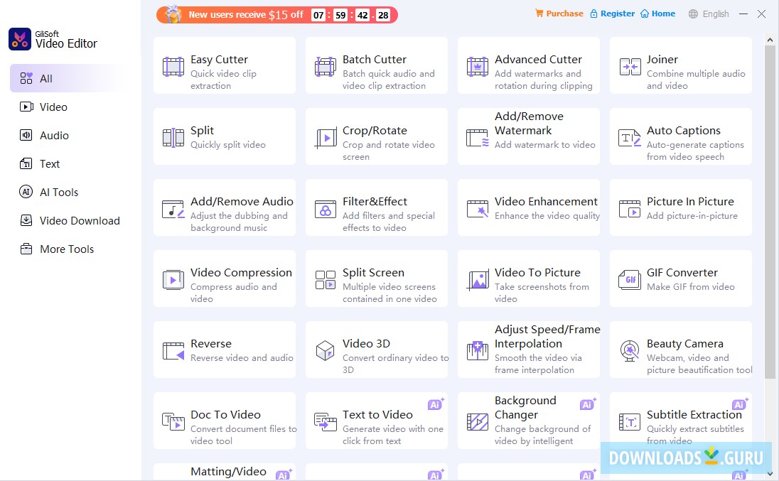Click the 'Enhance the video quality' description
779x481 pixels.
tap(547, 215)
